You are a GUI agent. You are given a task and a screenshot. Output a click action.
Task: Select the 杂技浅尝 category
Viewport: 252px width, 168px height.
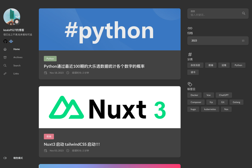coord(195,65)
